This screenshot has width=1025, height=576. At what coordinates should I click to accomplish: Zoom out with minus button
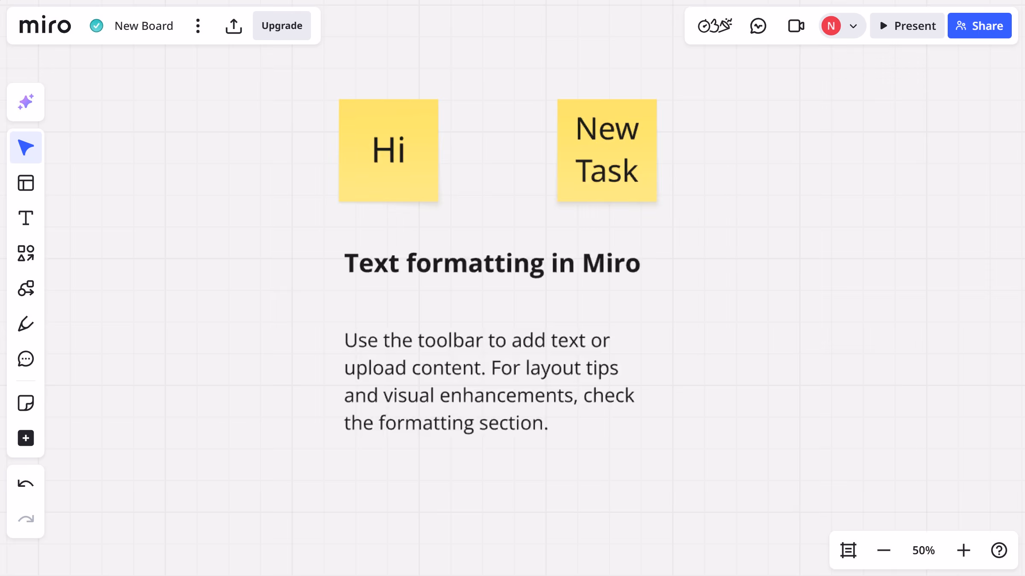(884, 550)
